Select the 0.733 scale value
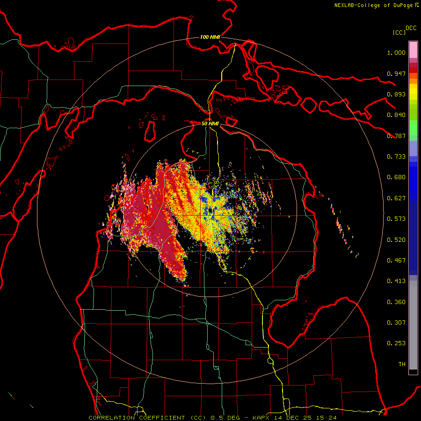 [396, 157]
